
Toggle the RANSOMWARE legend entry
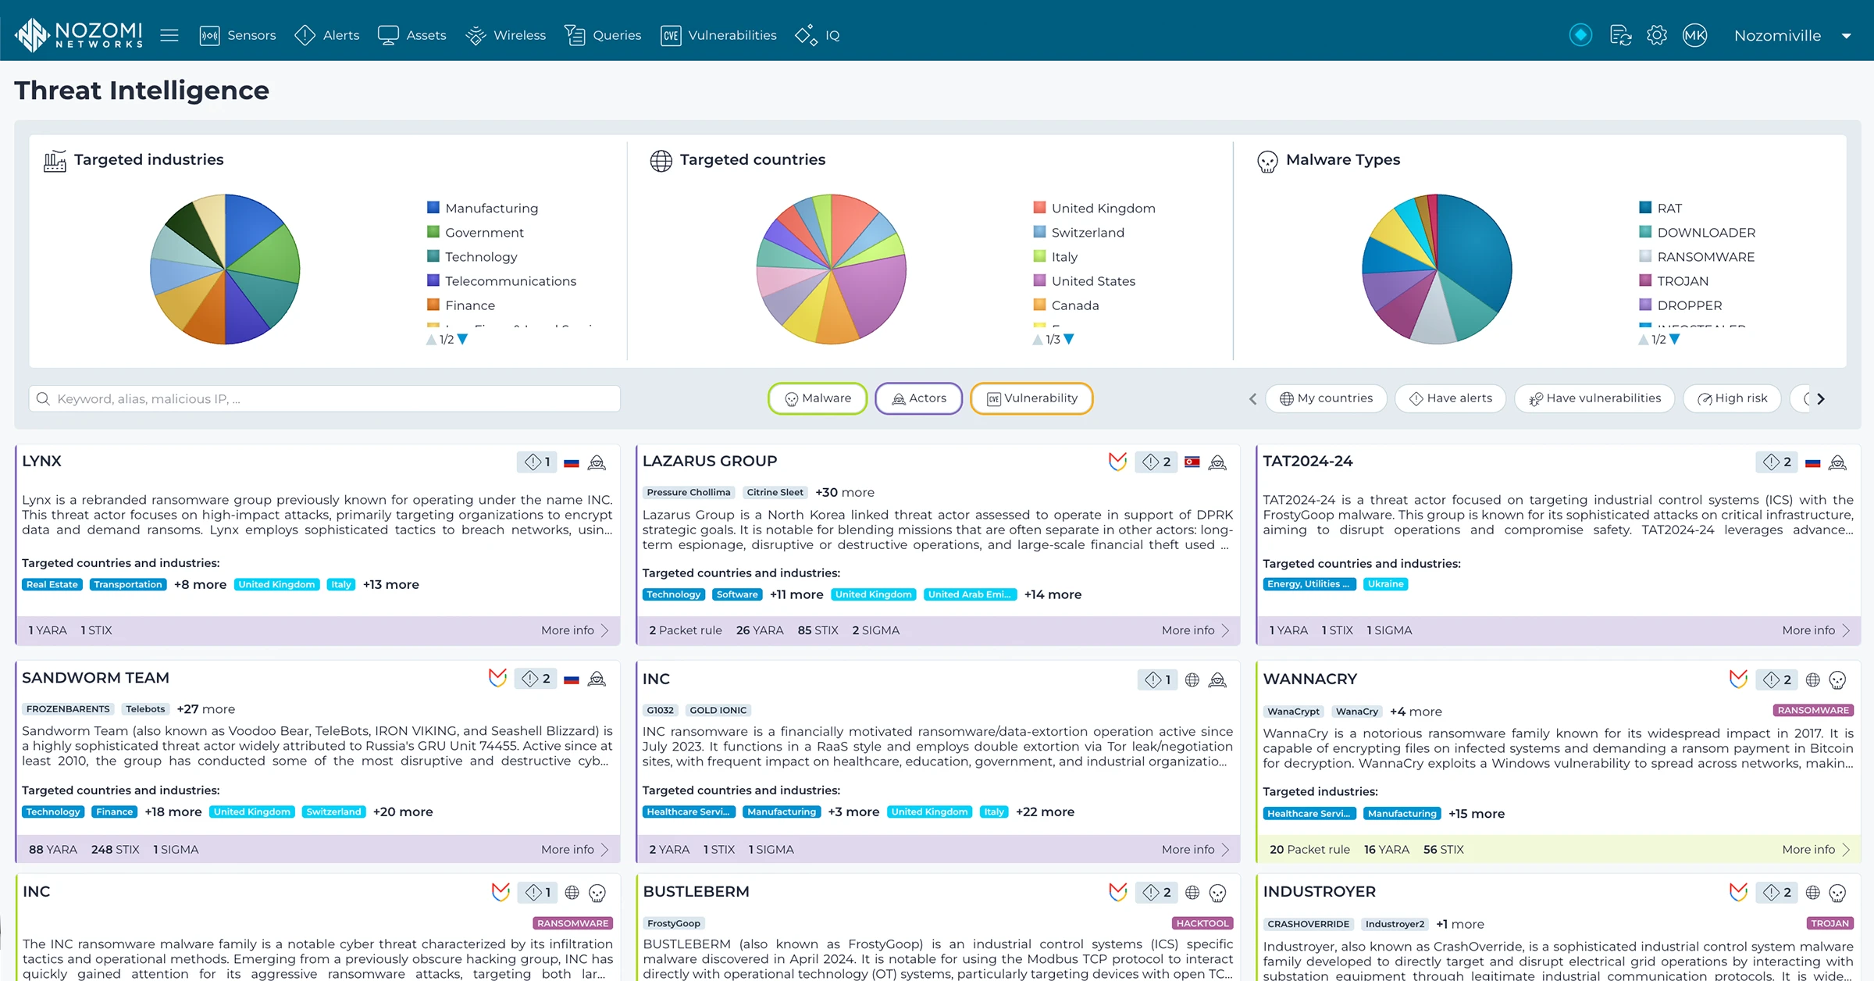1697,256
